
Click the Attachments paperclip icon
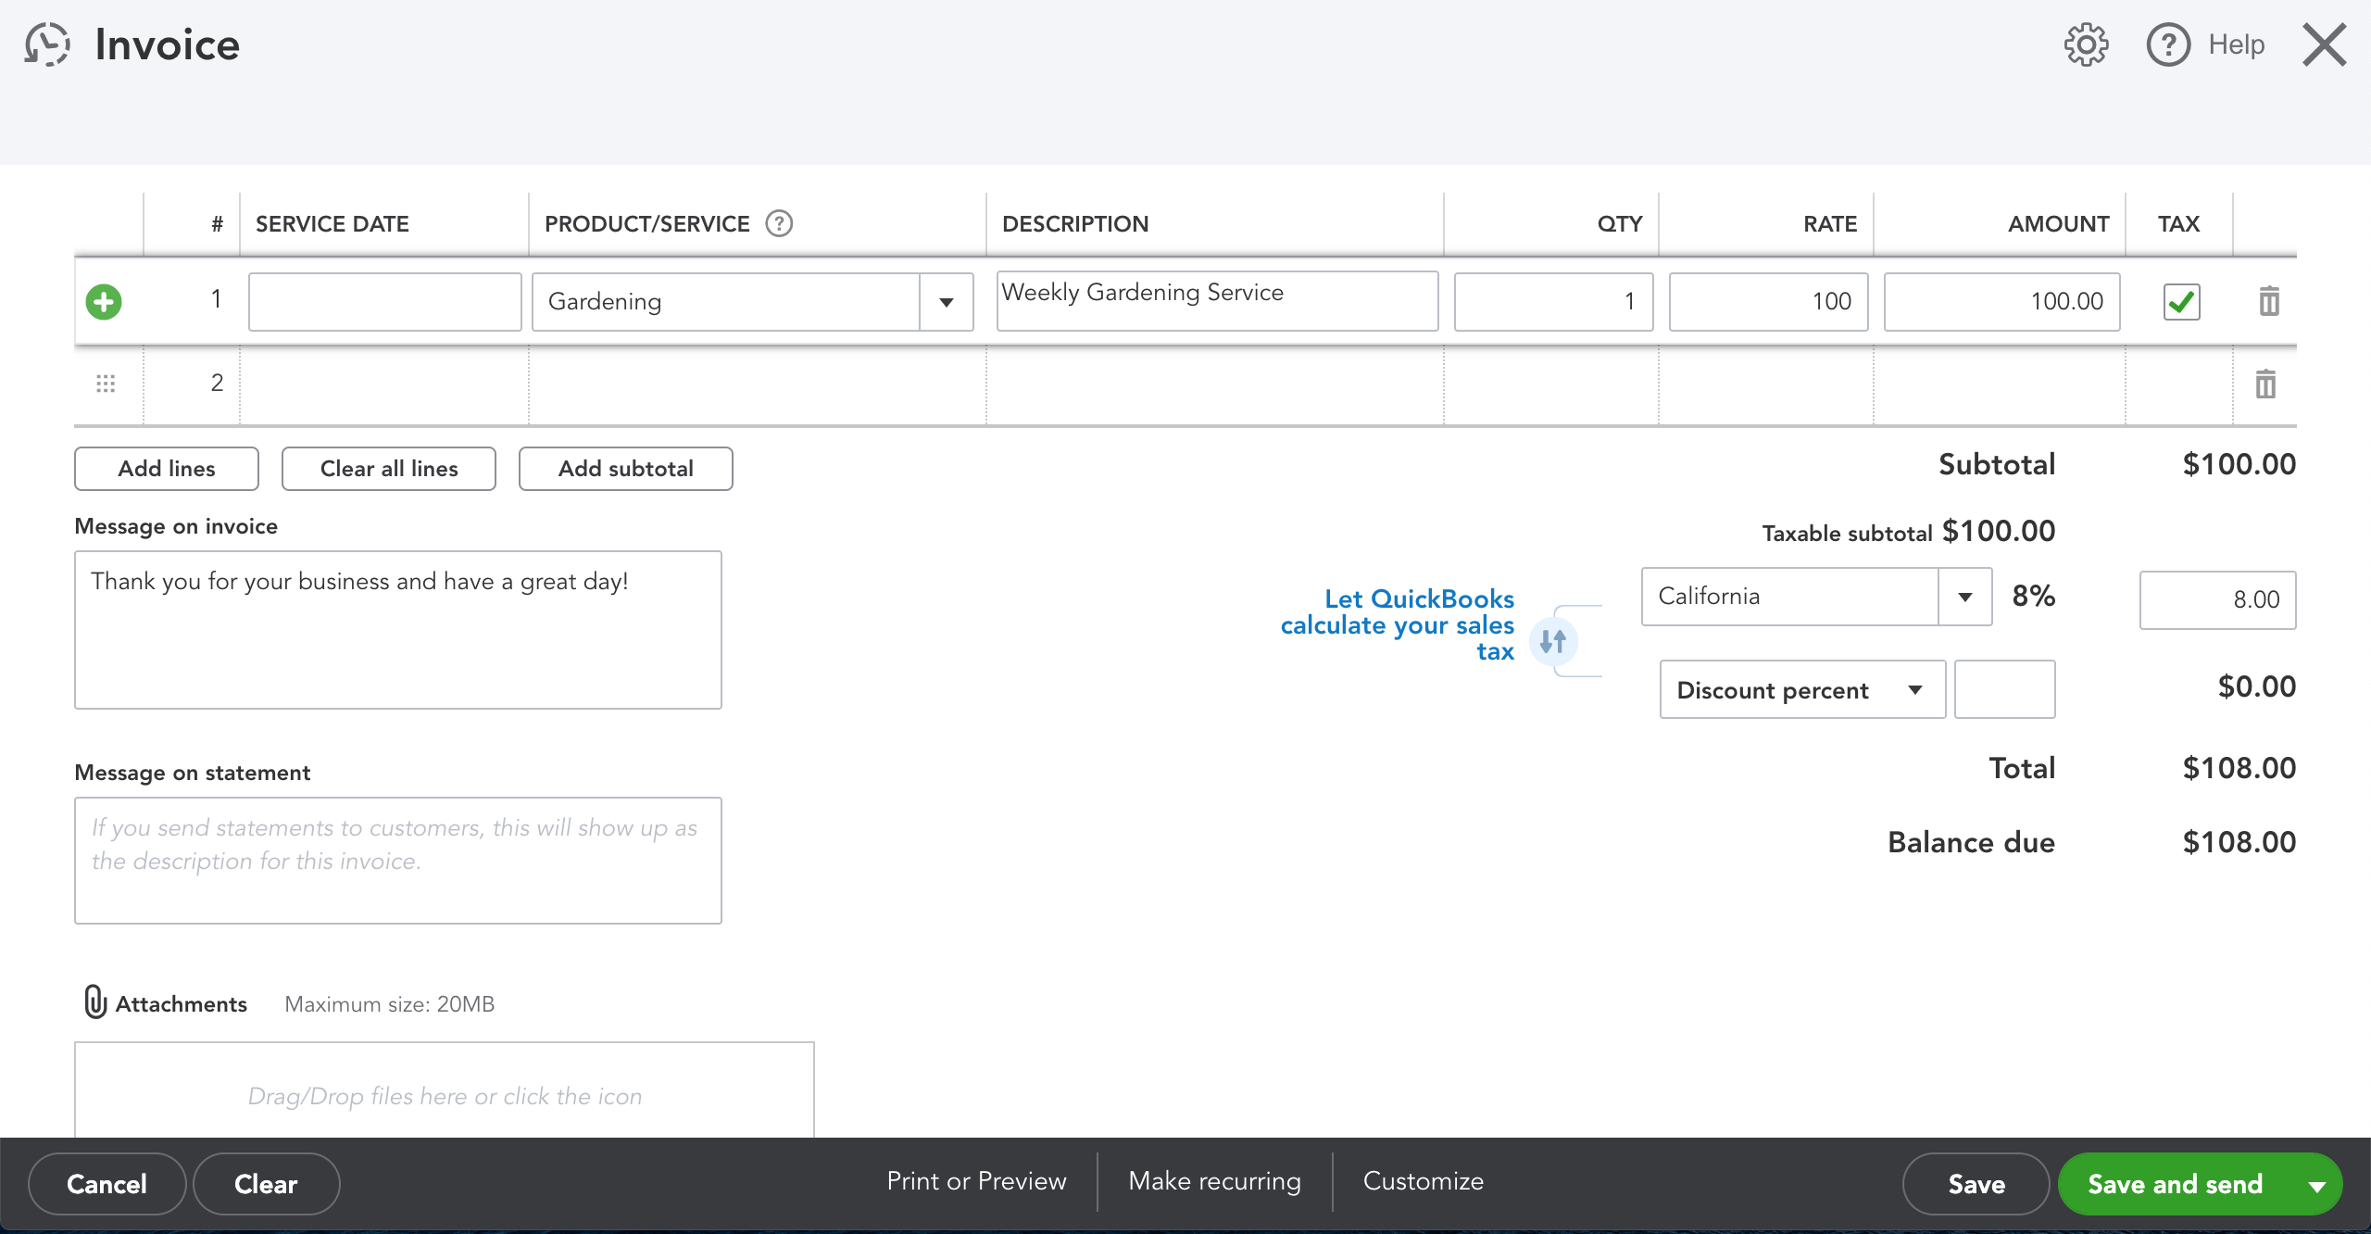pyautogui.click(x=94, y=1002)
